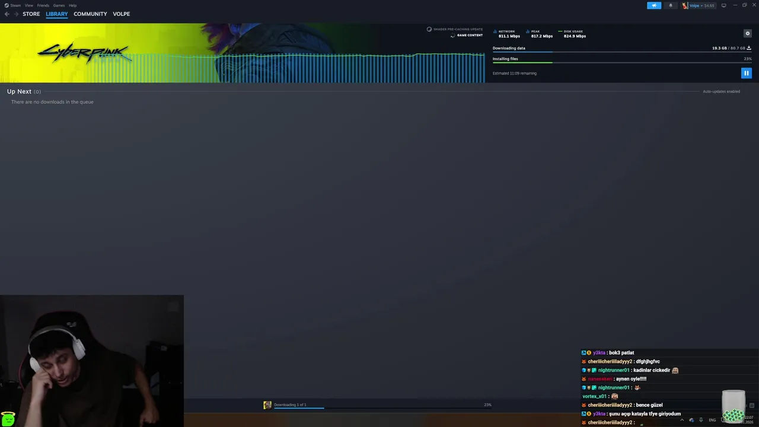Click the Up Next heading
The image size is (759, 427).
(x=19, y=91)
